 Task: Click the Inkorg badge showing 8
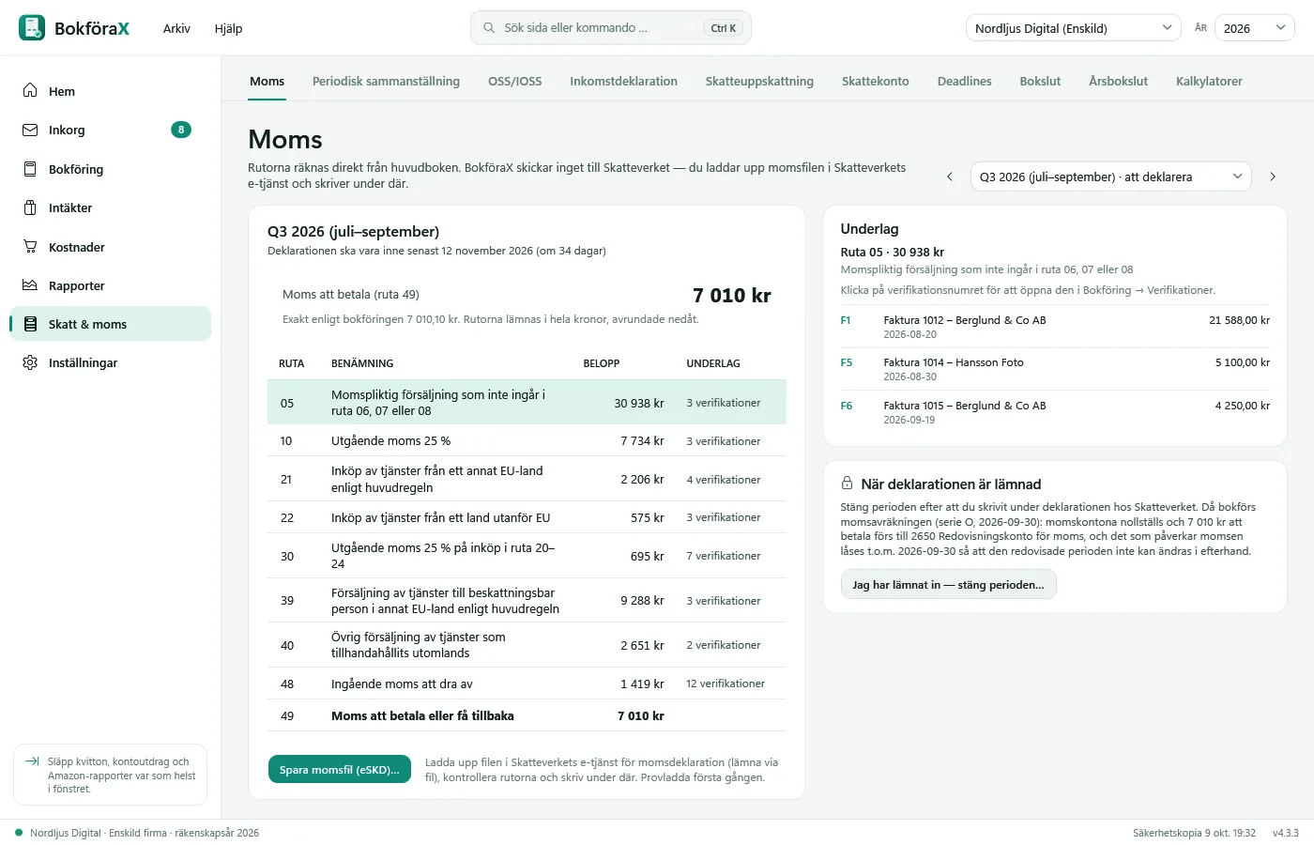181,130
